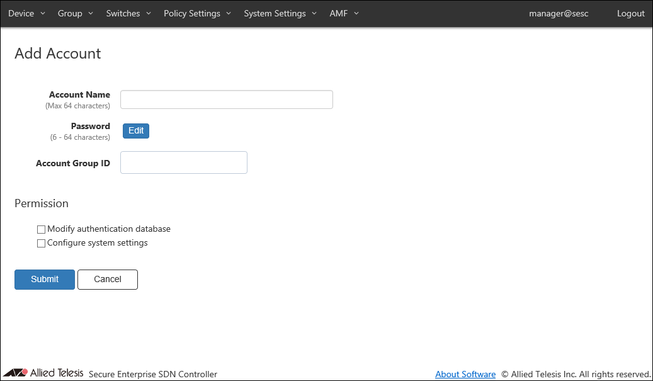Screen dimensions: 653x381
Task: Focus the Account Name text field
Action: pyautogui.click(x=226, y=100)
